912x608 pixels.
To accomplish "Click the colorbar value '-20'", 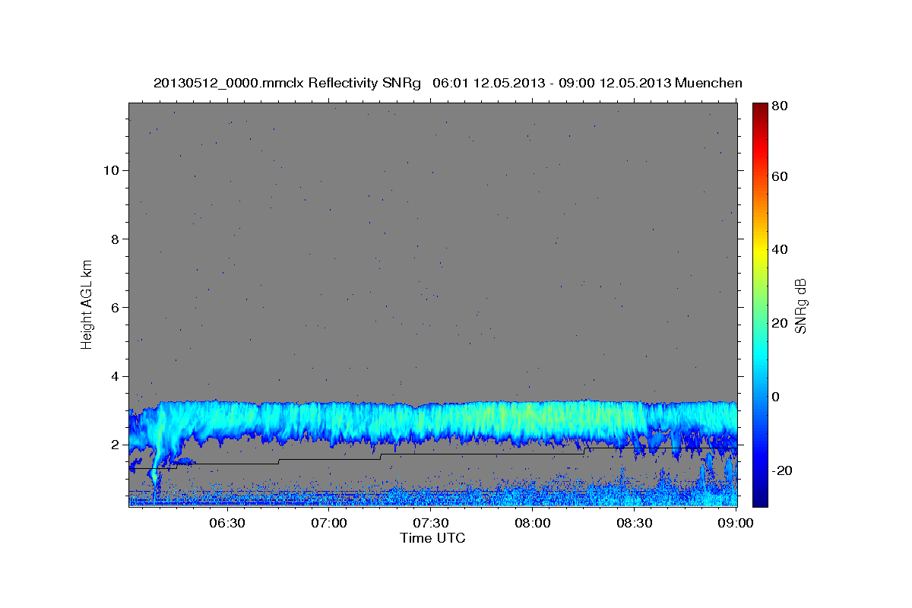I will click(781, 470).
